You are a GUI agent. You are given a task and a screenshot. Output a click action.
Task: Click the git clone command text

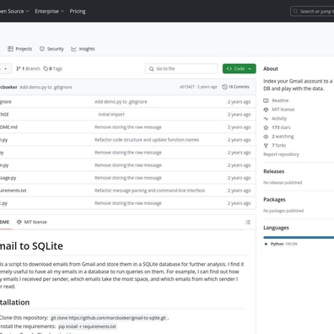(108, 318)
